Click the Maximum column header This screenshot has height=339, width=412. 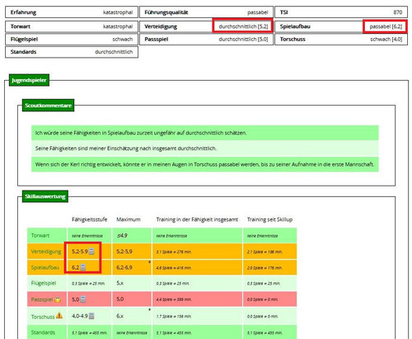click(x=129, y=219)
